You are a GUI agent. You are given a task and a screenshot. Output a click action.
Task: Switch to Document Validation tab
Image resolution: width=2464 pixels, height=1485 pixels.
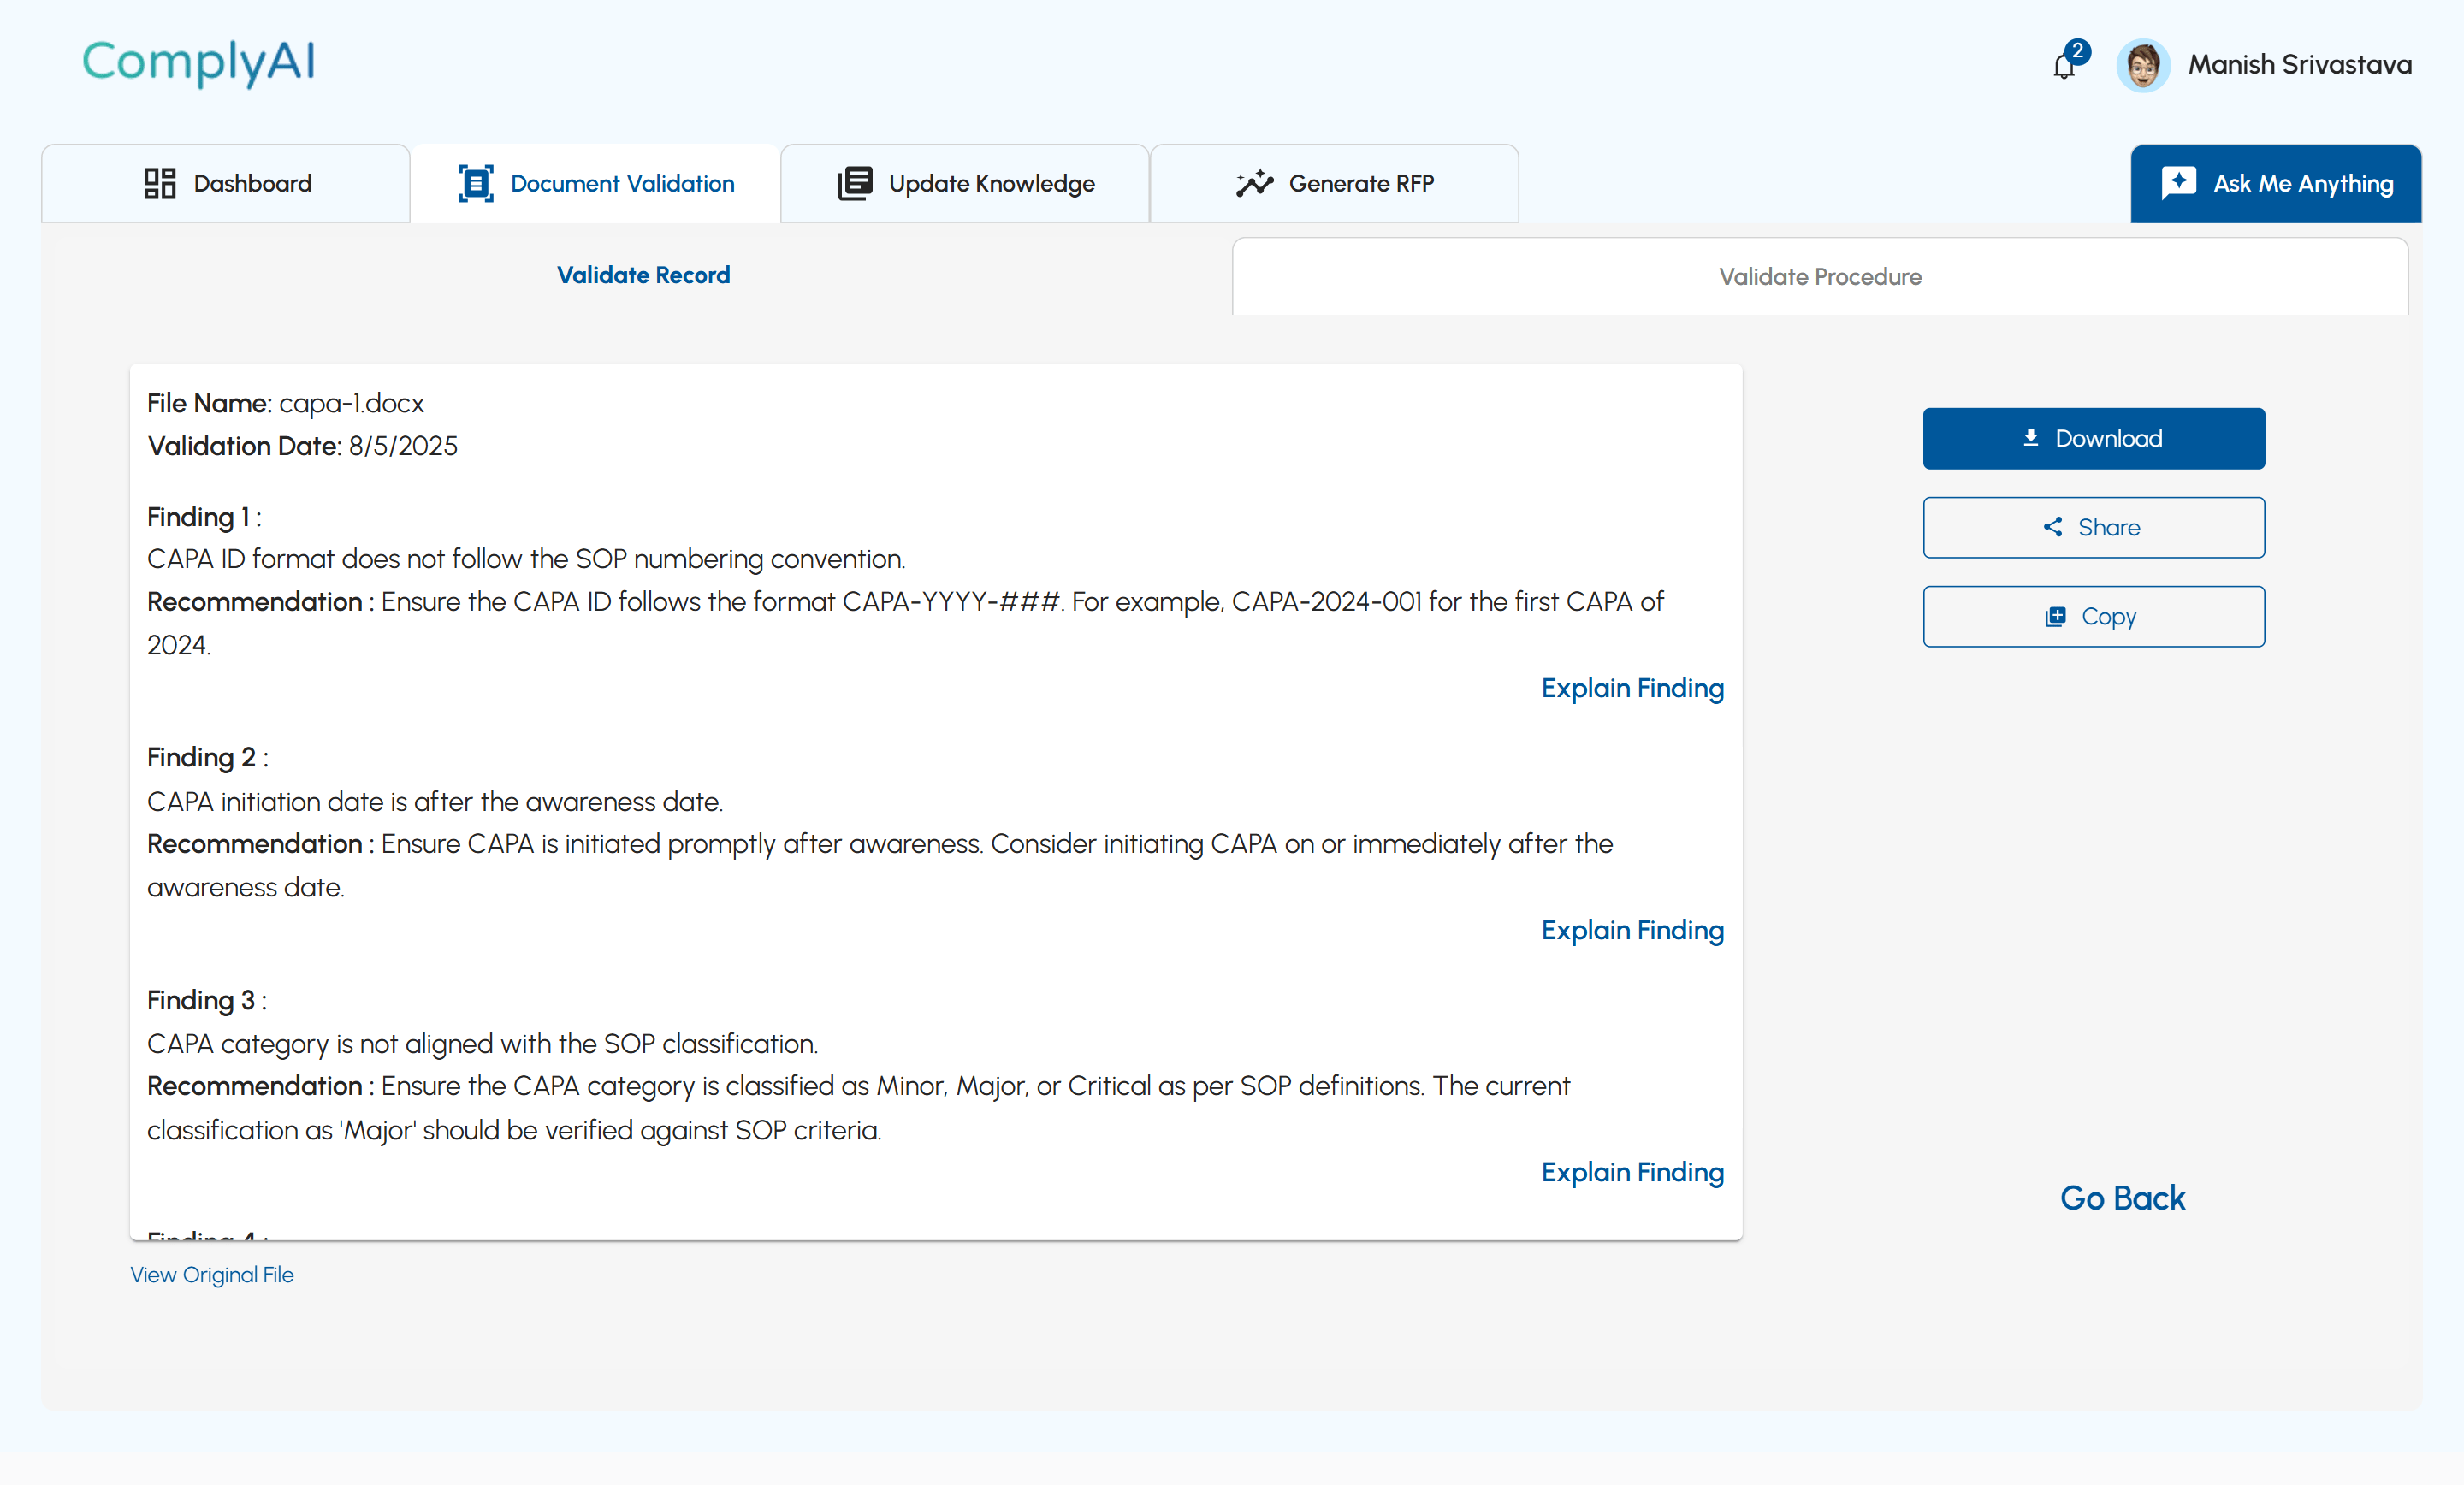(x=596, y=183)
